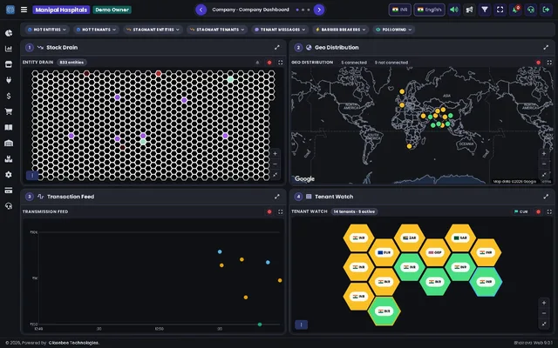Click the top bar headset support icon
Viewport: 558px width, 348px height.
coord(531,10)
